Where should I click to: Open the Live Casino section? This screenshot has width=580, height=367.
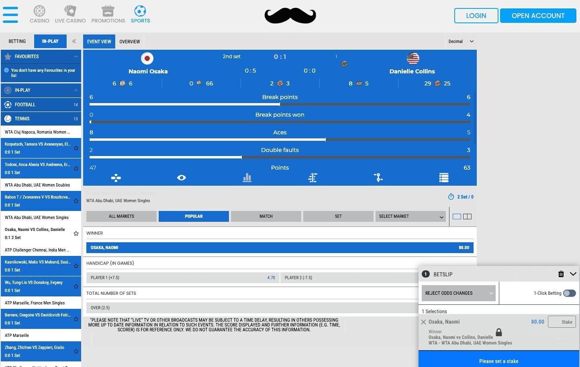tap(70, 14)
